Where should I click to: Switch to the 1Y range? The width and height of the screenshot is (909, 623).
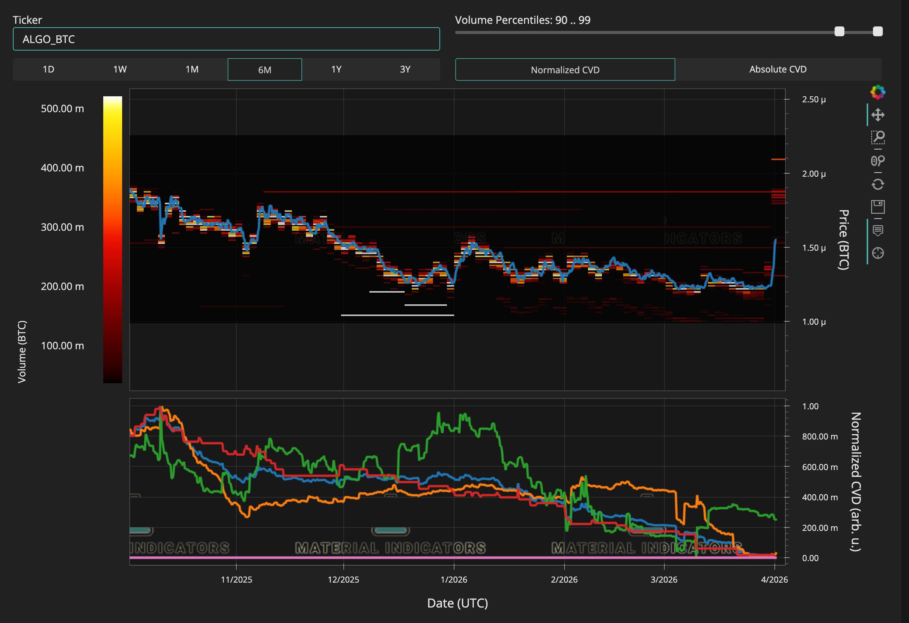click(x=337, y=69)
